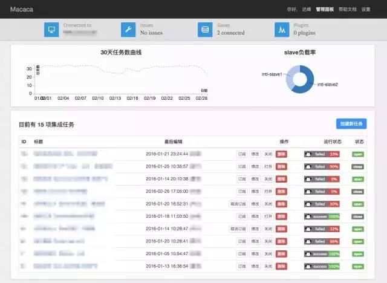The height and width of the screenshot is (283, 387).
Task: Click the slave负载率 chart title
Action: coord(300,53)
